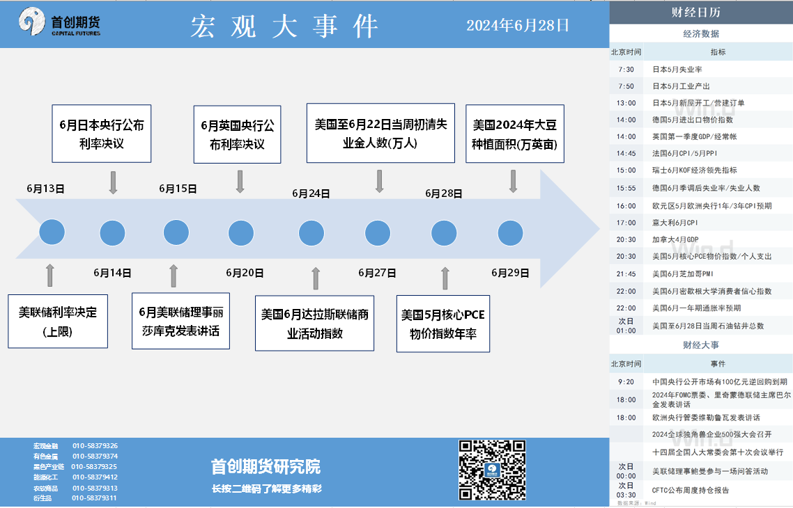The width and height of the screenshot is (793, 508).
Task: Select the 美联储利率决定(上限) event box
Action: point(58,322)
